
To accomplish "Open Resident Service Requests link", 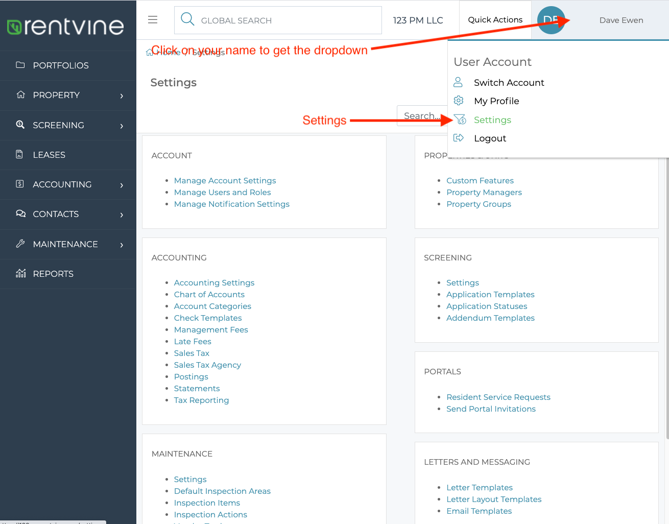I will point(498,397).
